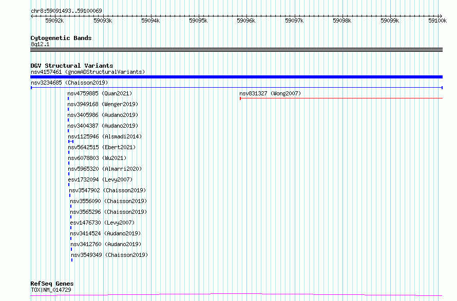Open variant nsv3404387 (Audano2019)

pos(103,126)
